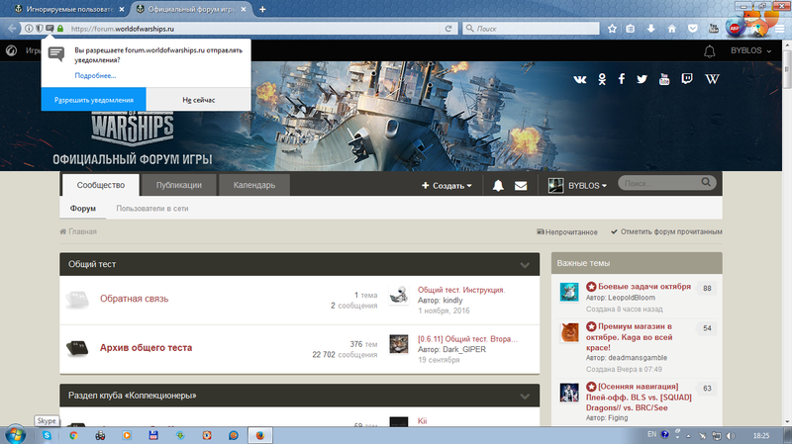Click the Непрочитанное link
This screenshot has width=792, height=444.
pyautogui.click(x=566, y=232)
